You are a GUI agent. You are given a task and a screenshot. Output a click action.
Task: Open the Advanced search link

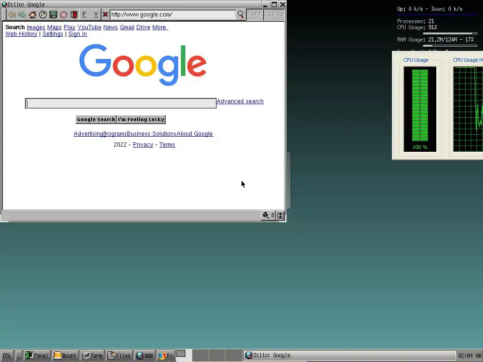click(x=240, y=101)
